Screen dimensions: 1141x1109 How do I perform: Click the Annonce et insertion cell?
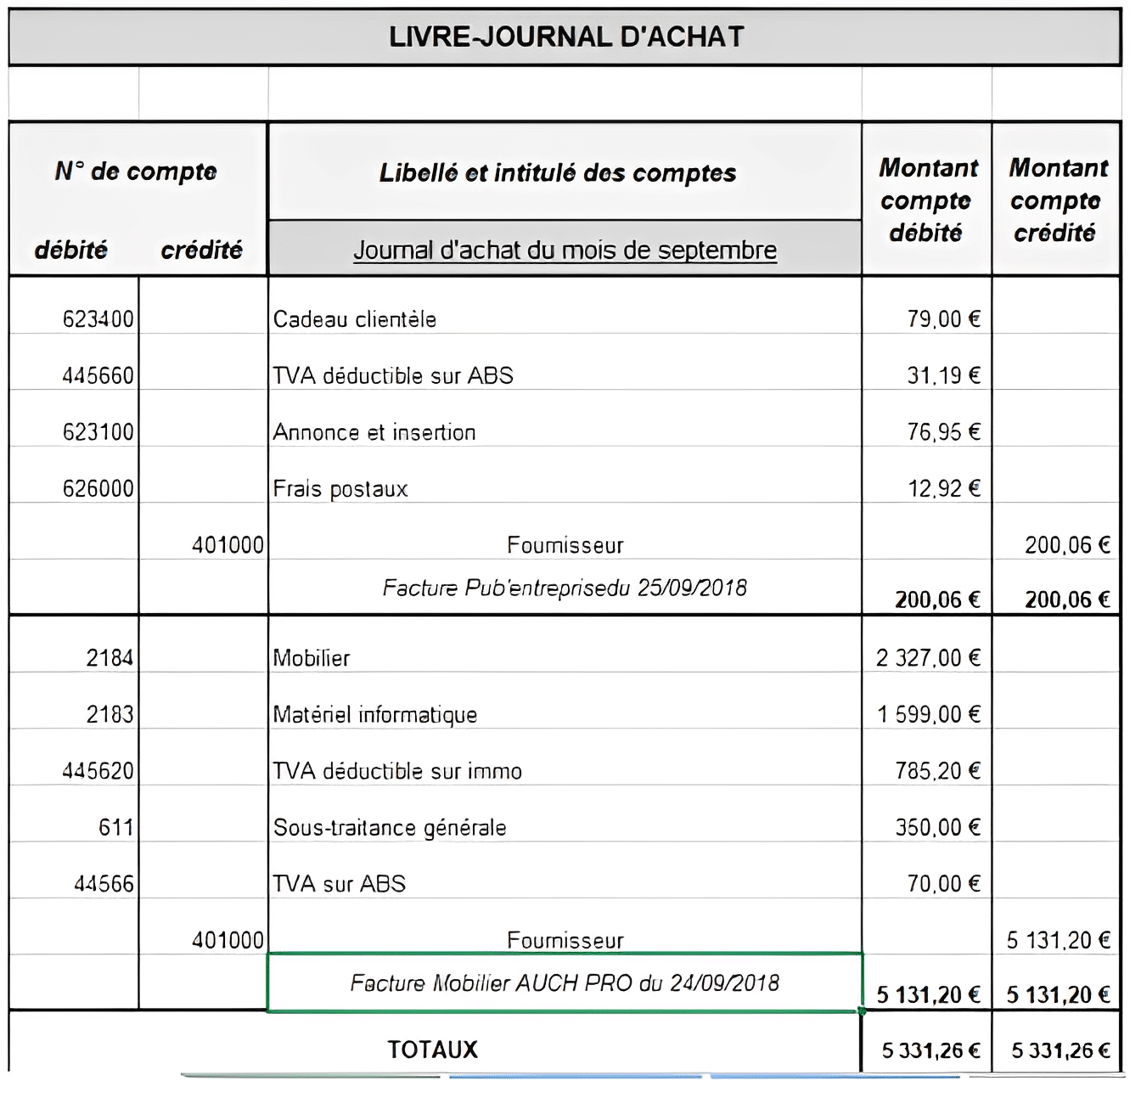click(x=565, y=432)
